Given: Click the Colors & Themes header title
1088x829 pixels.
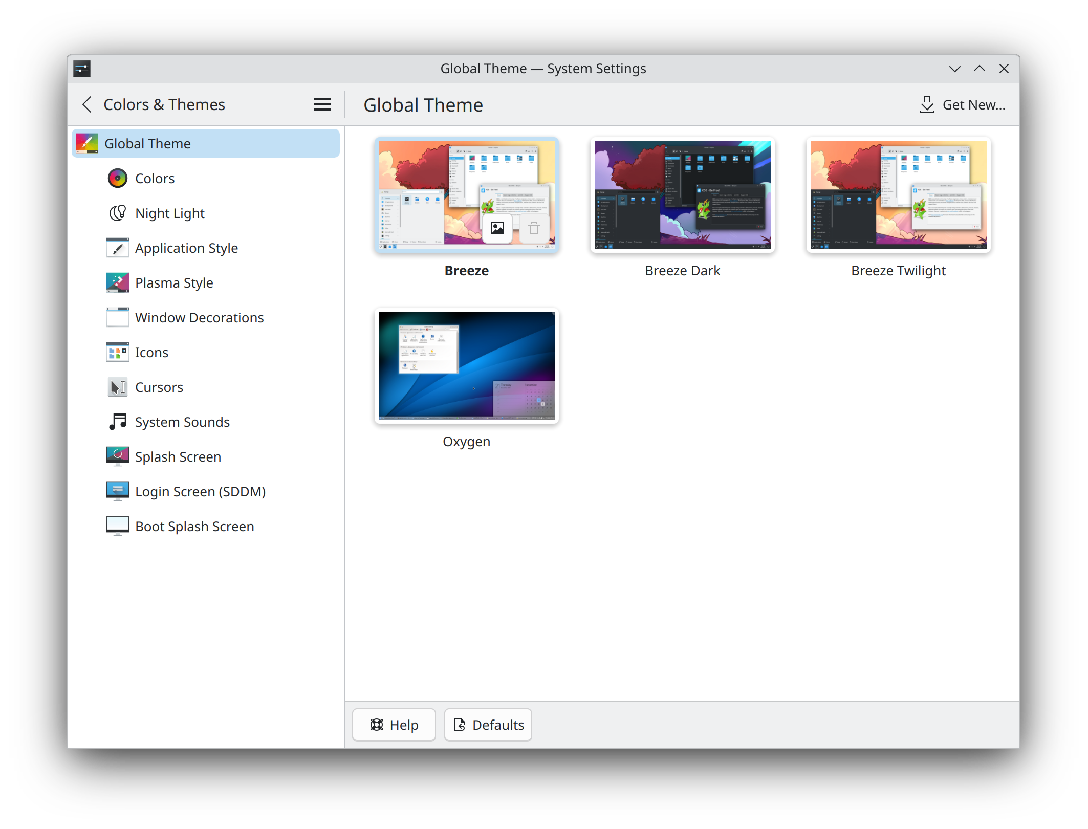Looking at the screenshot, I should [164, 104].
